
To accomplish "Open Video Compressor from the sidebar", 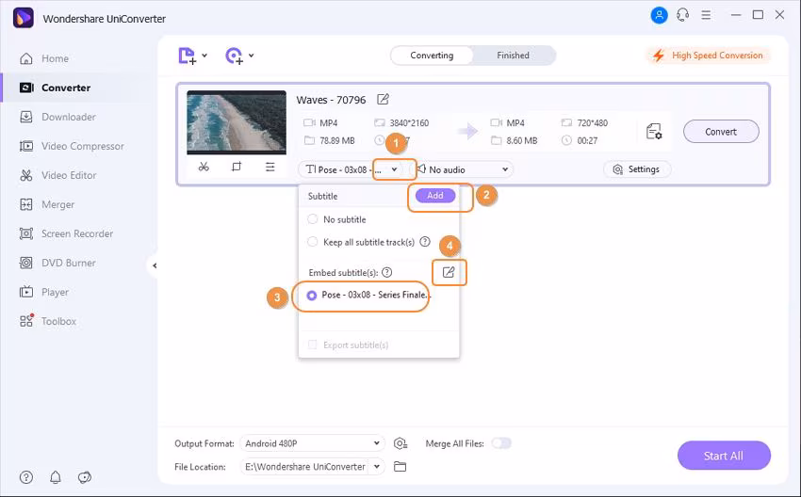I will click(72, 146).
